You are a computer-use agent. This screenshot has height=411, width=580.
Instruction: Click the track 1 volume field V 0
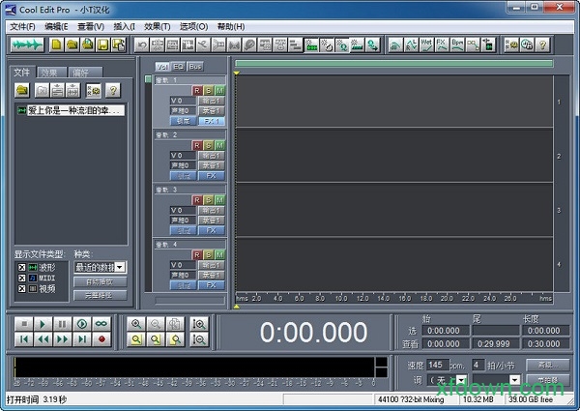tap(183, 101)
